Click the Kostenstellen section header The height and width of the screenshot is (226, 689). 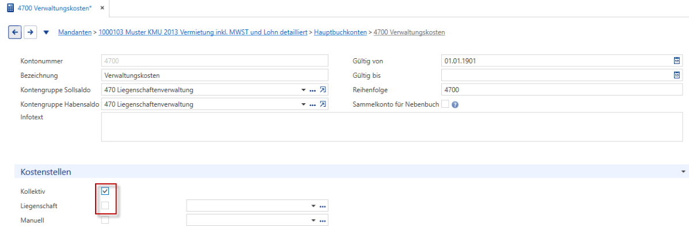pos(351,171)
